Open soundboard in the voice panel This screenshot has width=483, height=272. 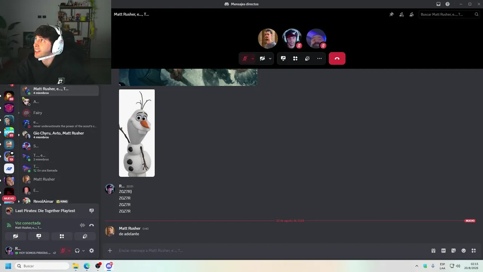pos(85,236)
